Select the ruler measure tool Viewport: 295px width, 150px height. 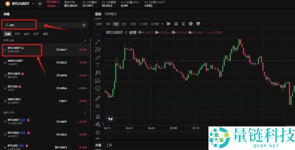pos(98,98)
